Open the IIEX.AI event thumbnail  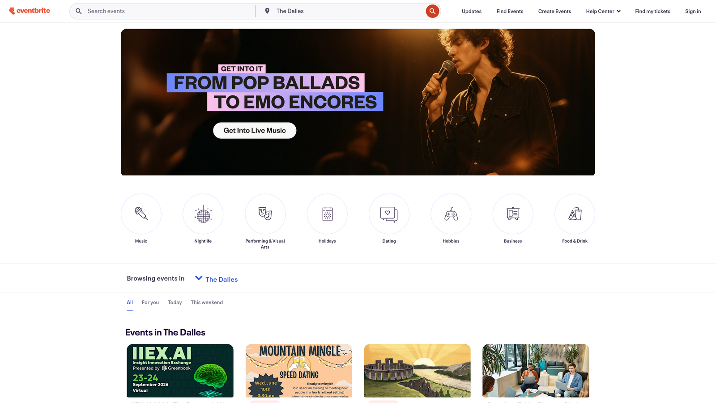point(180,371)
